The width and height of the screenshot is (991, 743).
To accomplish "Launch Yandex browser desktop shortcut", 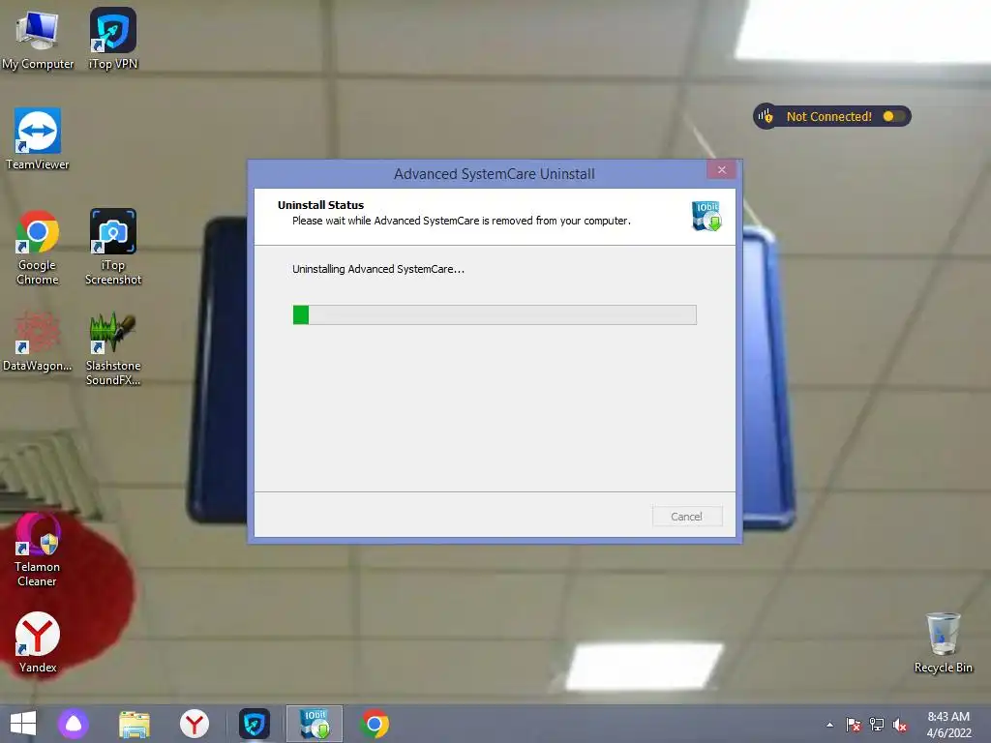I will click(x=38, y=642).
